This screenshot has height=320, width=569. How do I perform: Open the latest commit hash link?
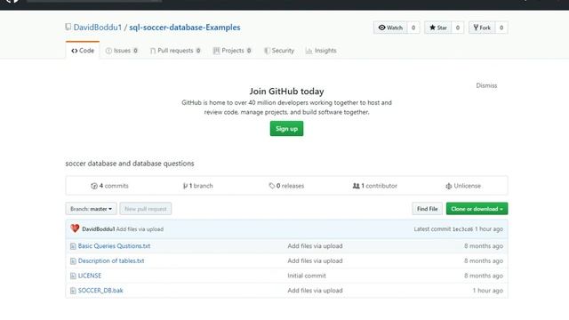462,229
